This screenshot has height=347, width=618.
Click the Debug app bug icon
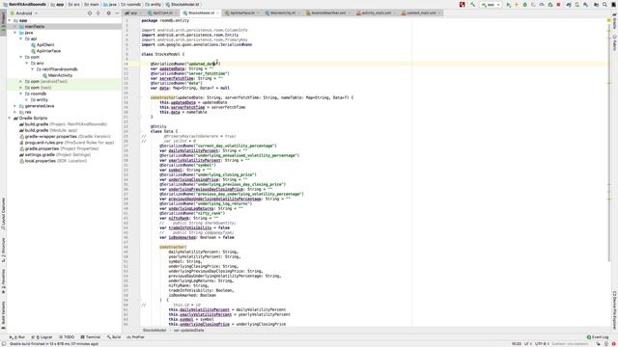(524, 5)
